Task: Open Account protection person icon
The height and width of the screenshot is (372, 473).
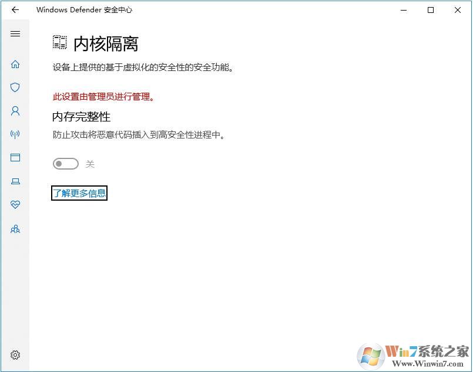Action: point(15,111)
